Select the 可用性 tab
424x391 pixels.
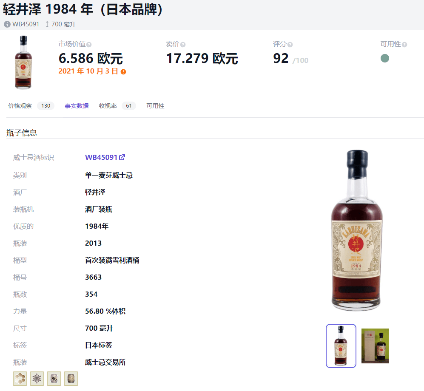[156, 106]
